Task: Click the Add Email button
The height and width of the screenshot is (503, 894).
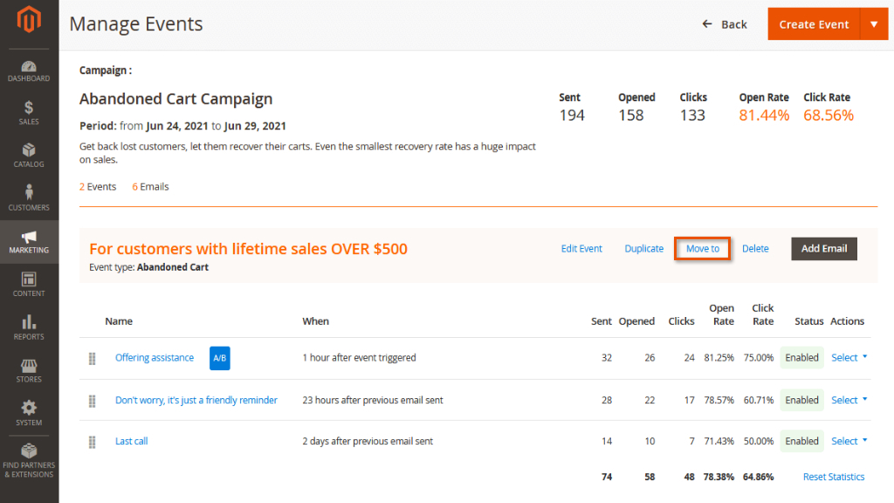Action: point(824,249)
